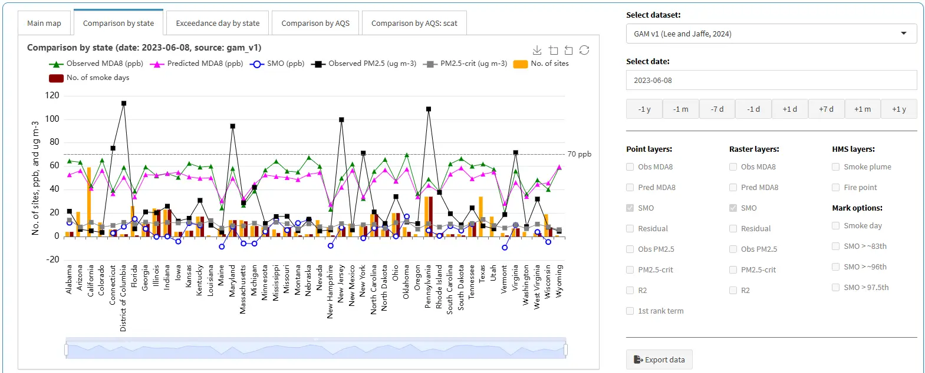Hide No. of smoke days legend series

click(56, 78)
